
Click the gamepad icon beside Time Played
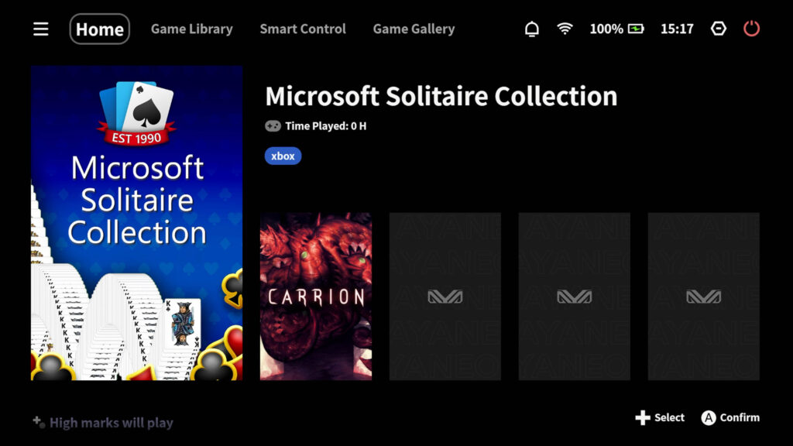pos(273,126)
